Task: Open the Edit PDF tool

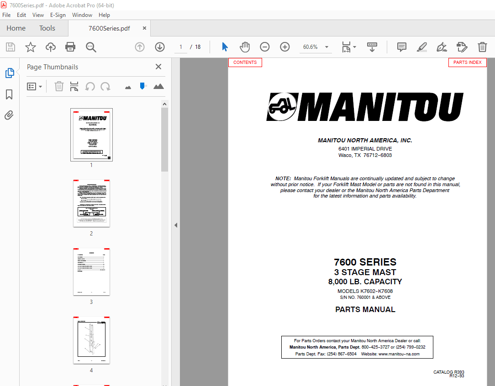Action: click(462, 47)
